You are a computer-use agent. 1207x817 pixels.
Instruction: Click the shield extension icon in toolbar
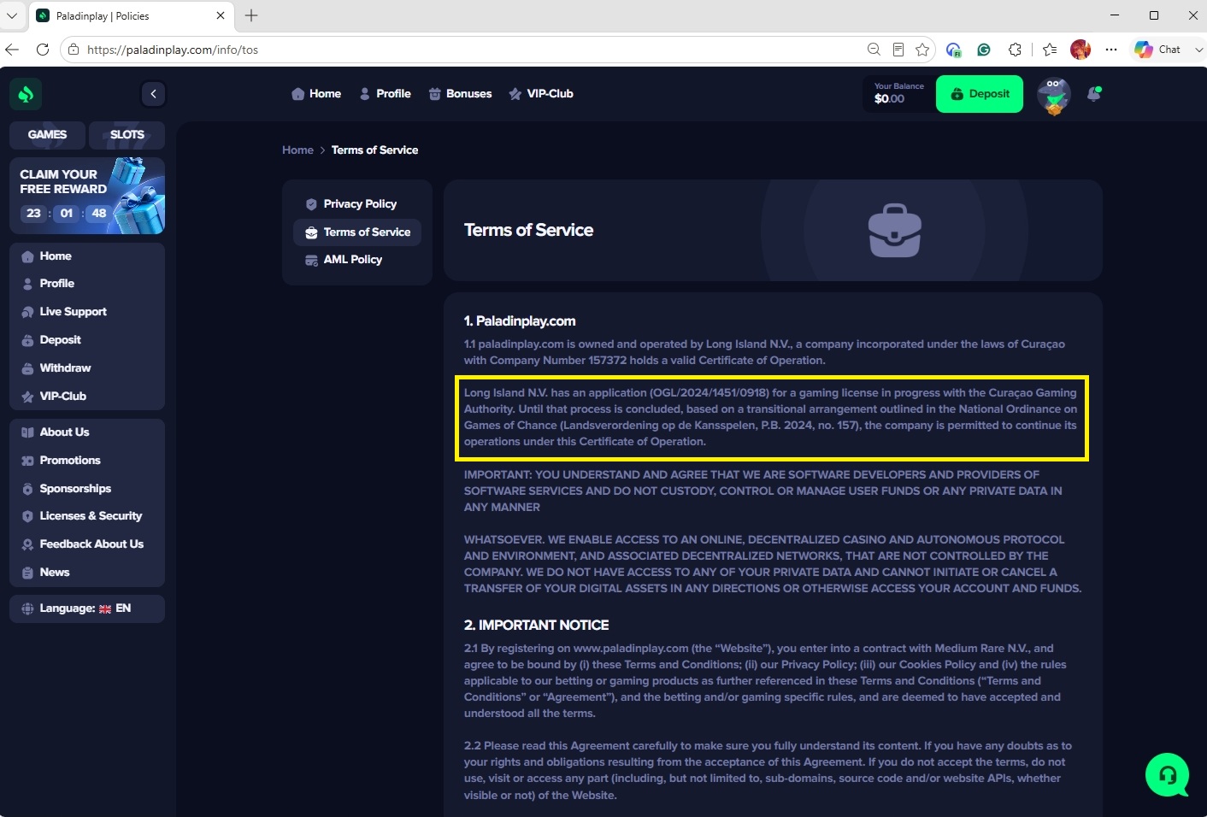pyautogui.click(x=954, y=50)
